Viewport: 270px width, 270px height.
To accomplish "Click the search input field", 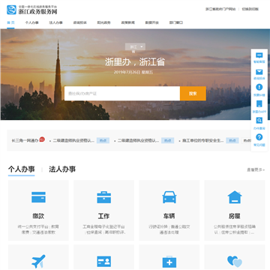I will tap(122, 94).
